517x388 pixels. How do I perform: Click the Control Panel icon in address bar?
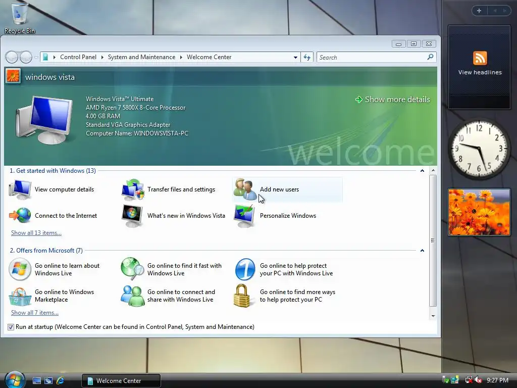pyautogui.click(x=45, y=57)
